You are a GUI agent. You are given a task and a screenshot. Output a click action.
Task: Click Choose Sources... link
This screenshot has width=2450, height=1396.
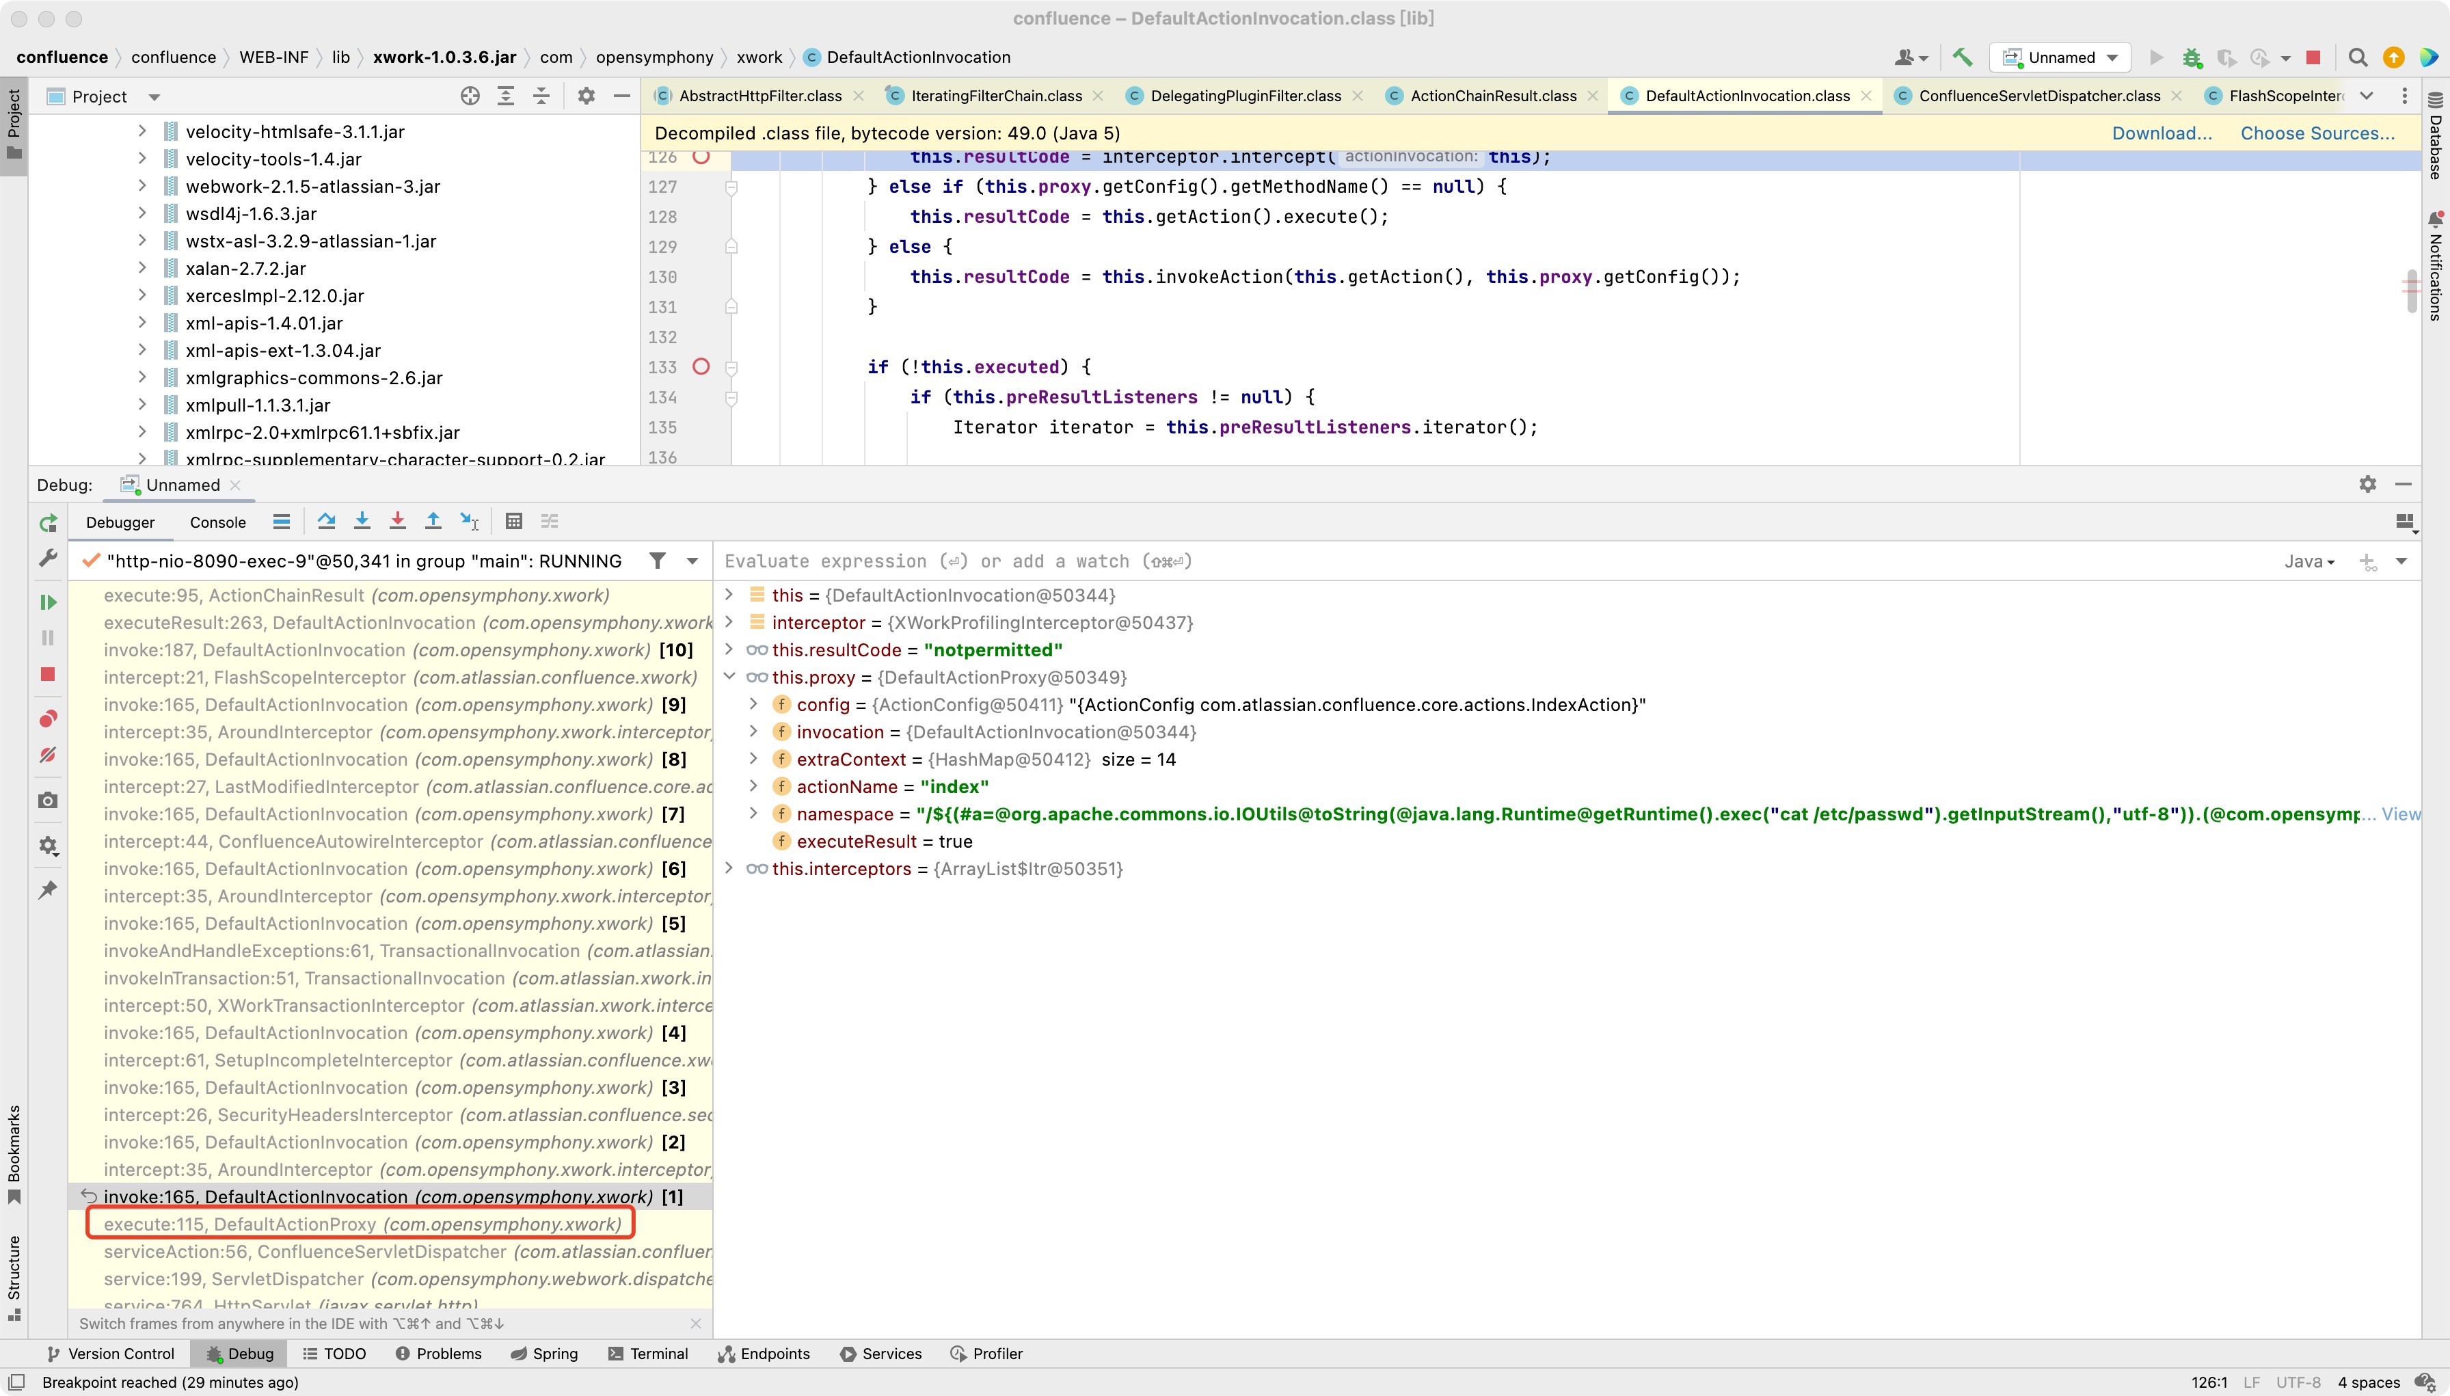[2317, 133]
